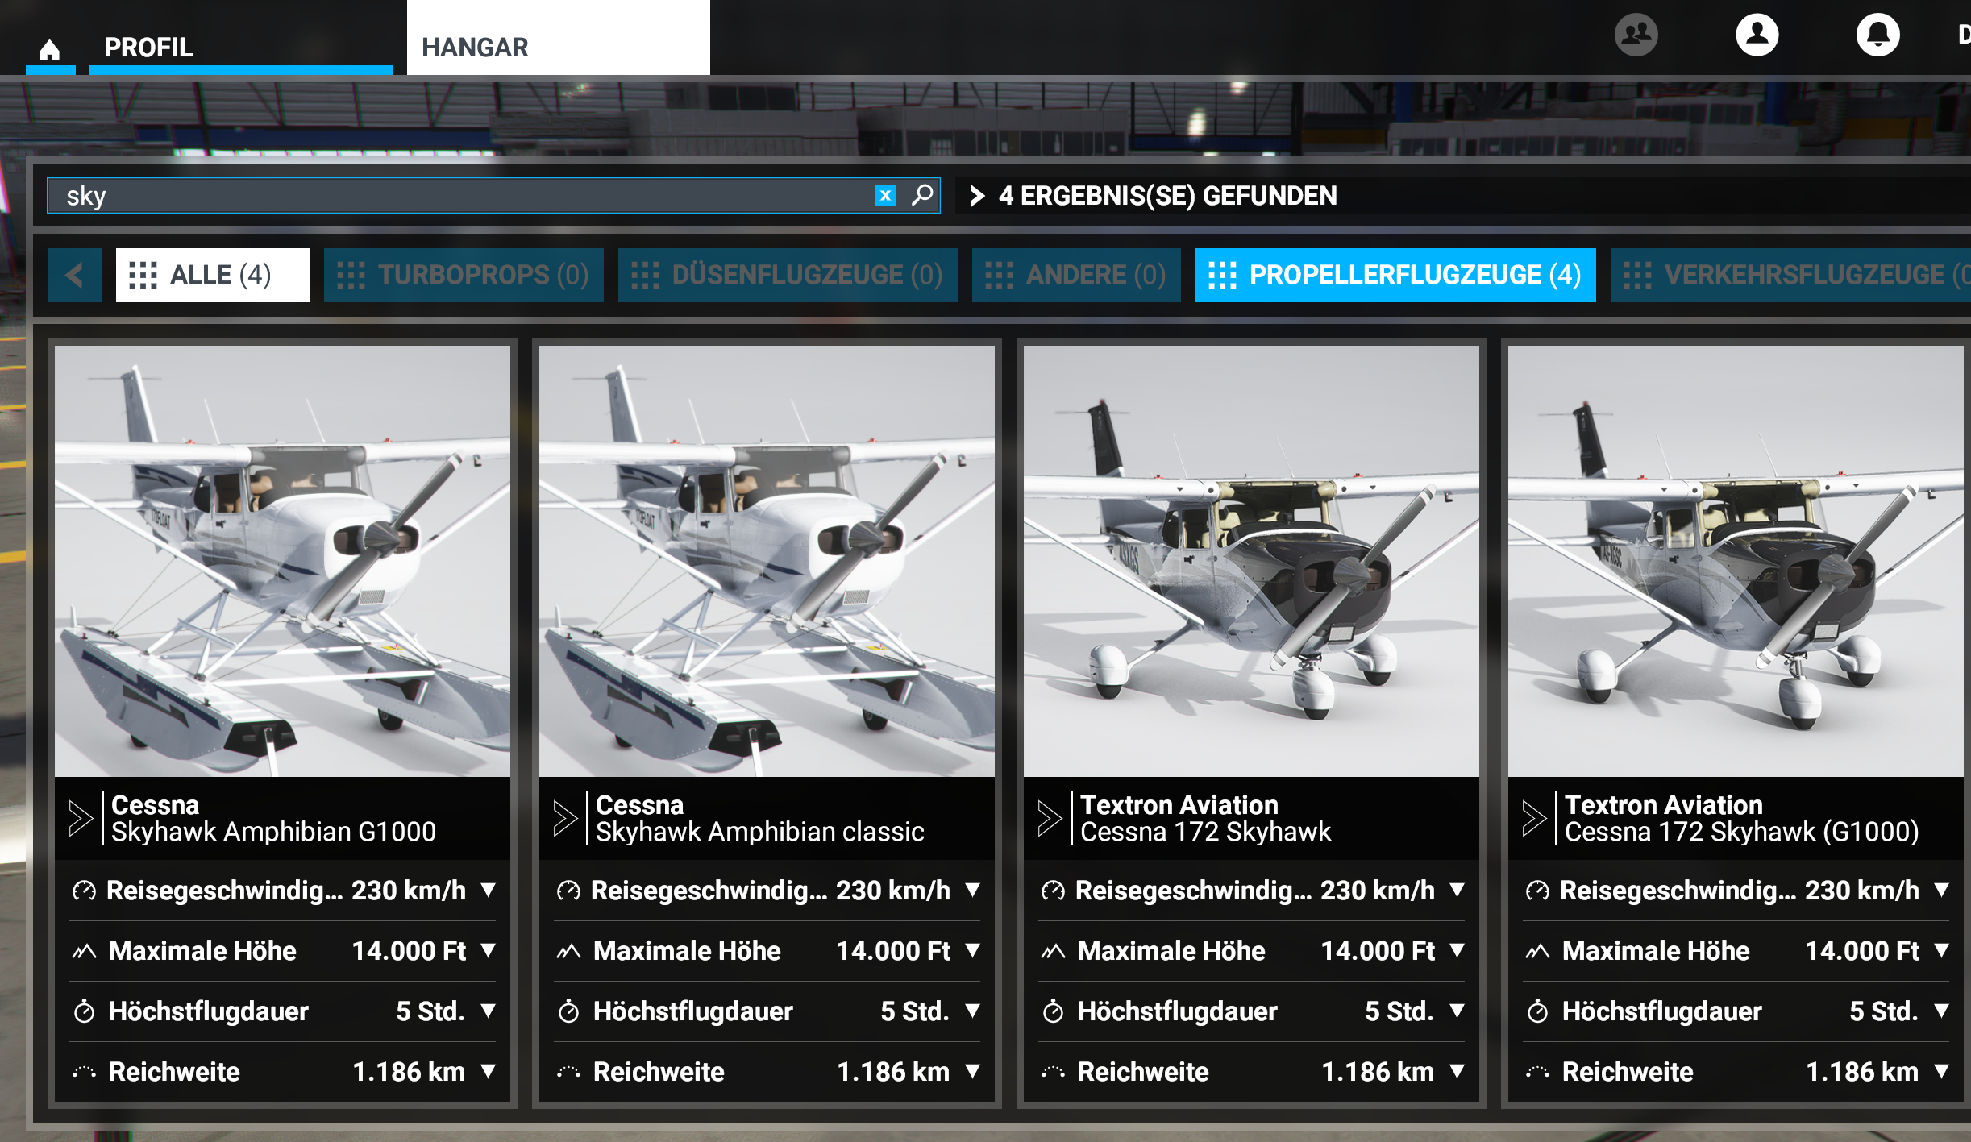Switch to the HANGAR tab
This screenshot has height=1142, width=1971.
558,38
